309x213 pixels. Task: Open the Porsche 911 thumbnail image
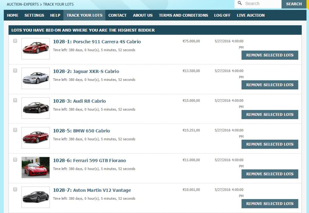(36, 49)
